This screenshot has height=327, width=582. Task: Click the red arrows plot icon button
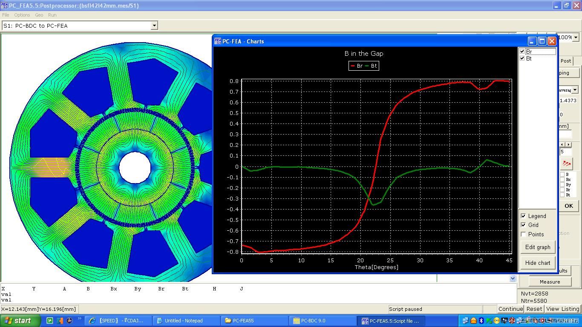pyautogui.click(x=566, y=163)
